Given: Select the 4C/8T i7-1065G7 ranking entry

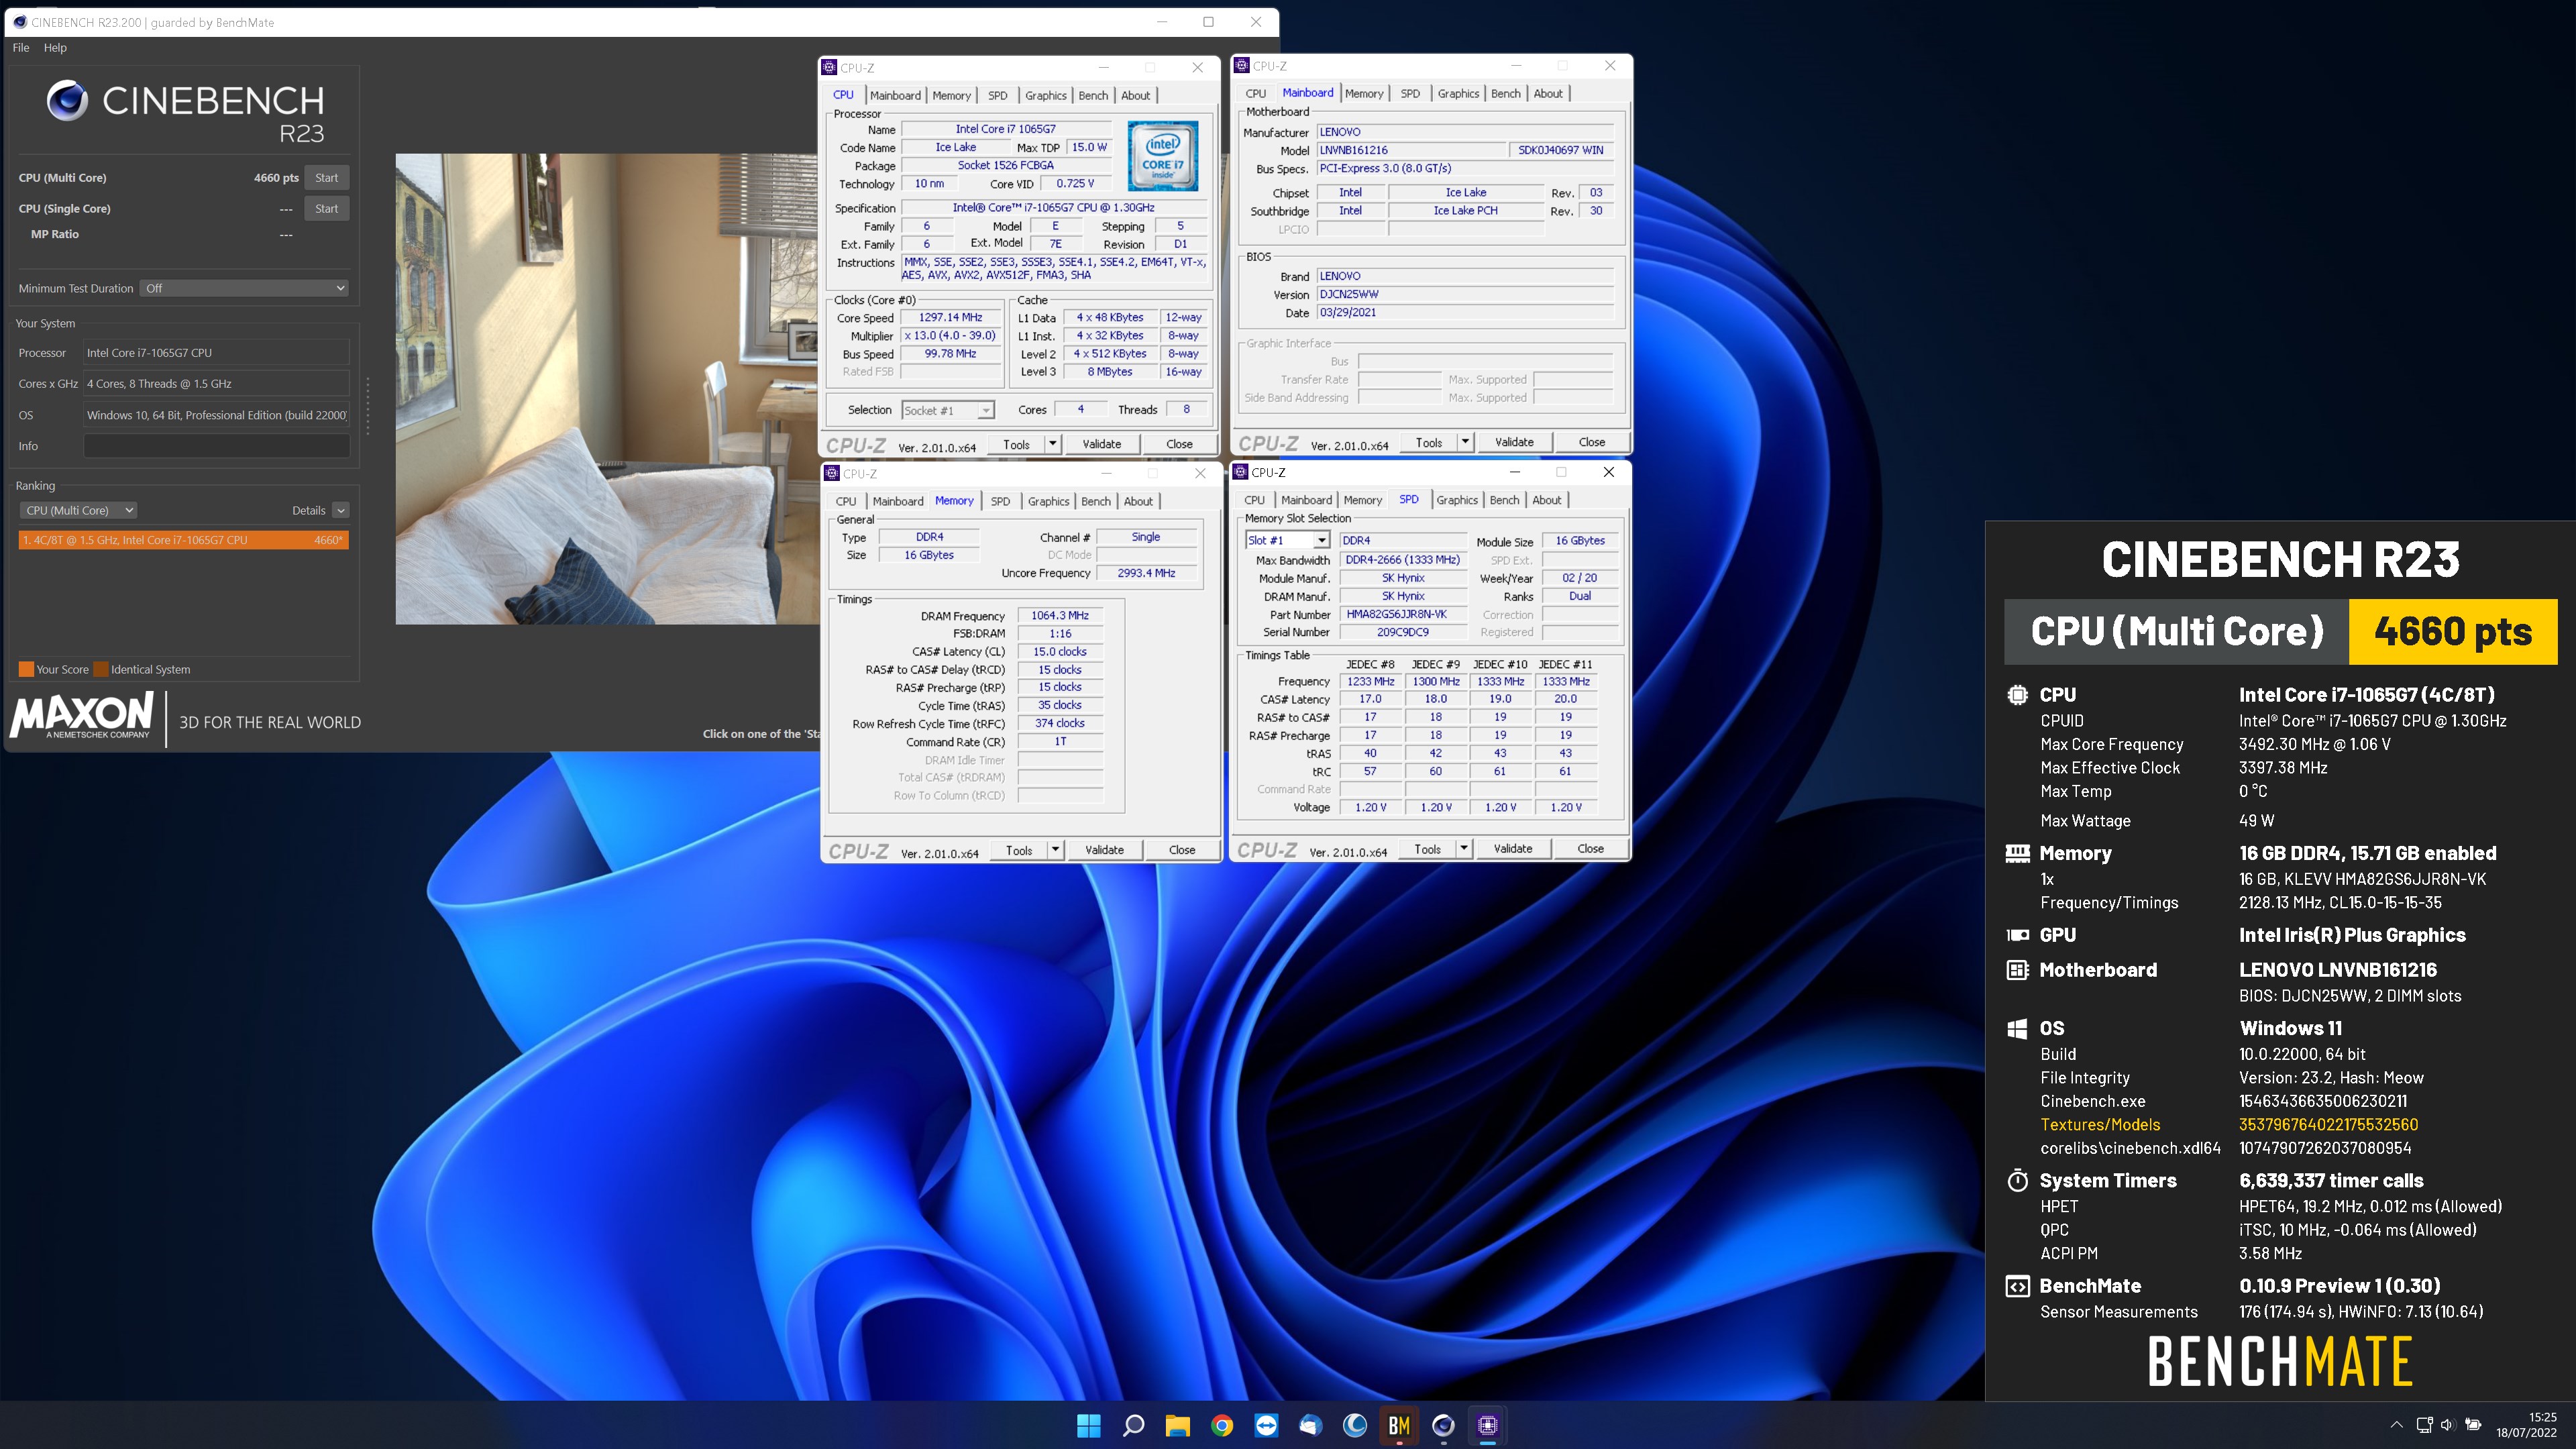Looking at the screenshot, I should (183, 540).
